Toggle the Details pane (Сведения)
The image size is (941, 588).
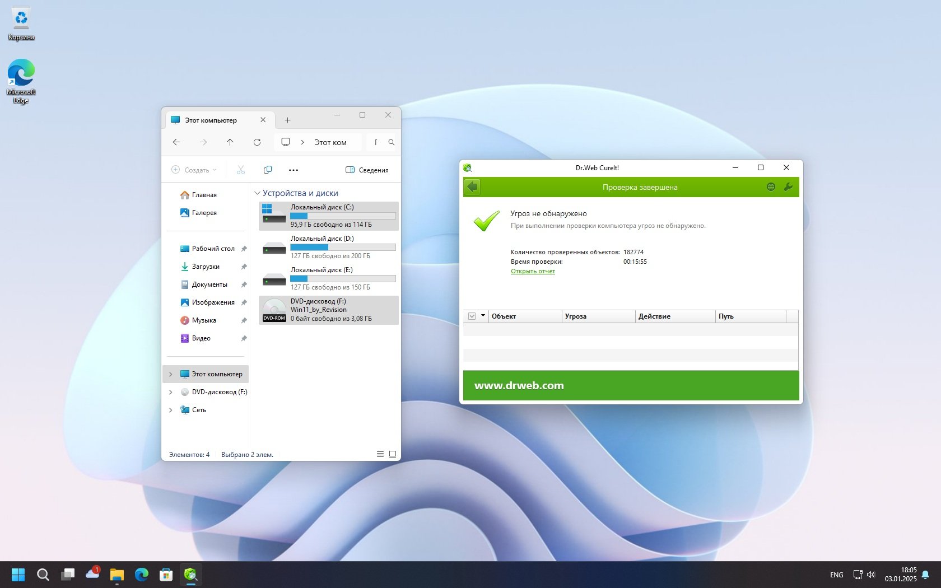(x=367, y=170)
